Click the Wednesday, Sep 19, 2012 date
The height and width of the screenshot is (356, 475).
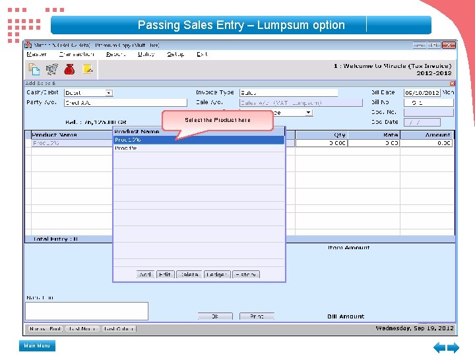click(x=415, y=328)
